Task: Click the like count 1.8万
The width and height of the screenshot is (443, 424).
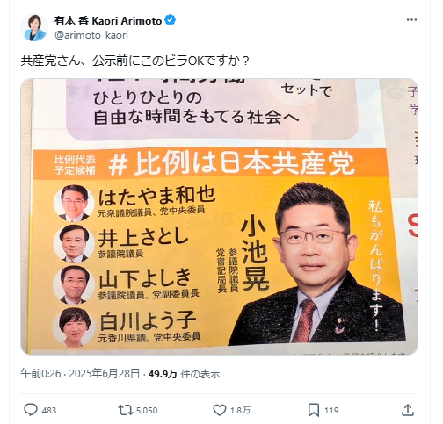Action: pyautogui.click(x=240, y=410)
